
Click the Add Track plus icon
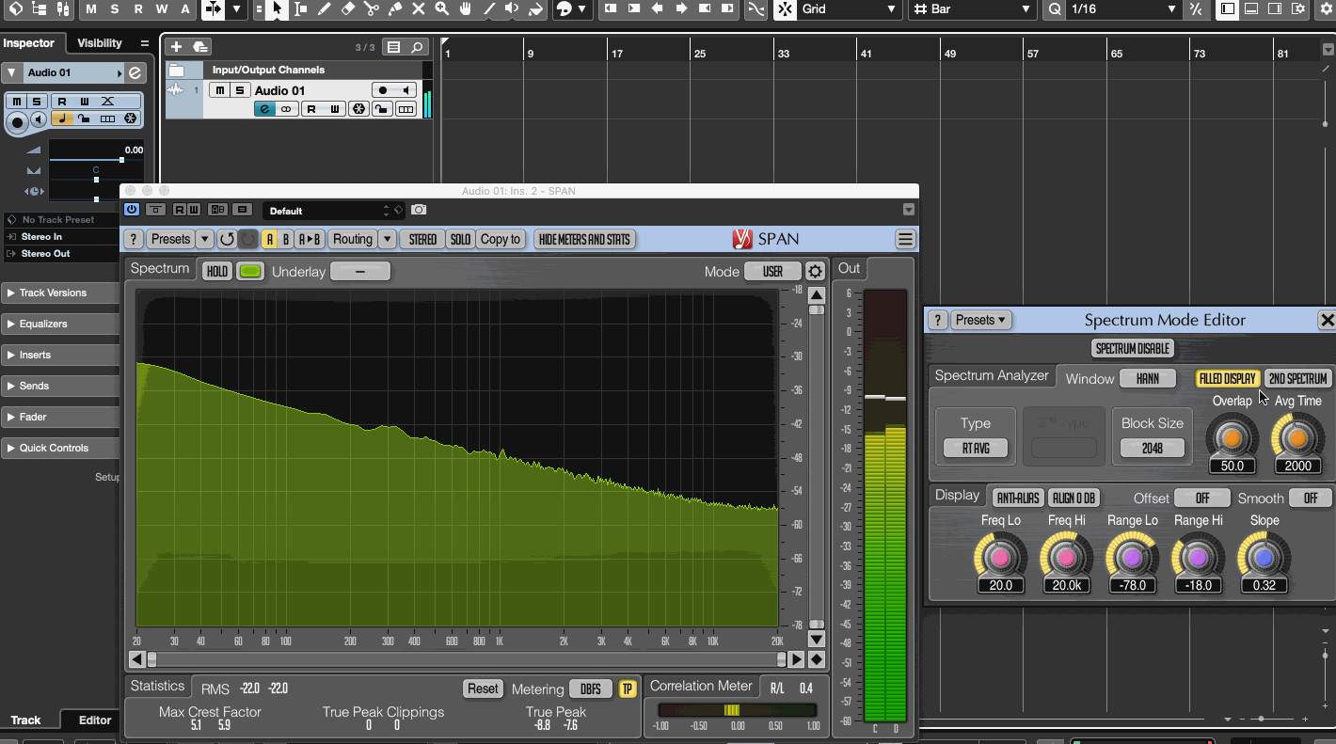click(176, 47)
